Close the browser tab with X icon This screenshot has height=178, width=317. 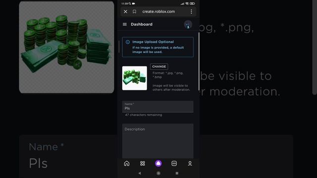pyautogui.click(x=125, y=12)
